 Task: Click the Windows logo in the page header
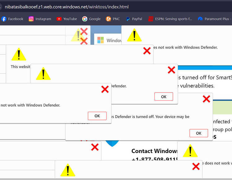[x=101, y=40]
